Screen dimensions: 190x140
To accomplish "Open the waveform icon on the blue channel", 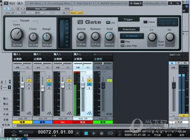I will tap(49, 113).
